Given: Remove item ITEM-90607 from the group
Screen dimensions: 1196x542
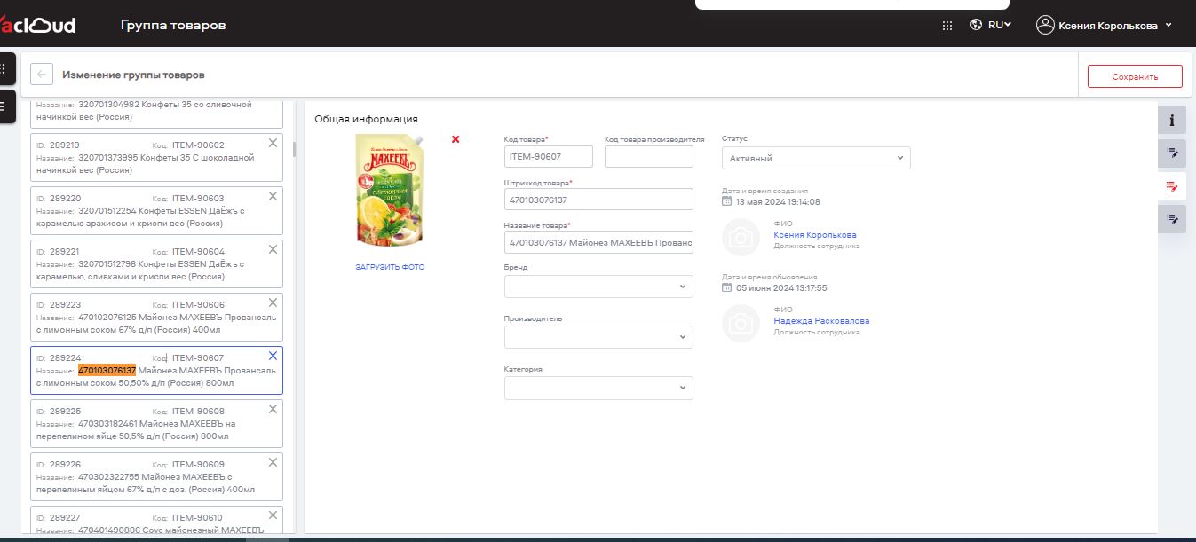Looking at the screenshot, I should point(273,356).
